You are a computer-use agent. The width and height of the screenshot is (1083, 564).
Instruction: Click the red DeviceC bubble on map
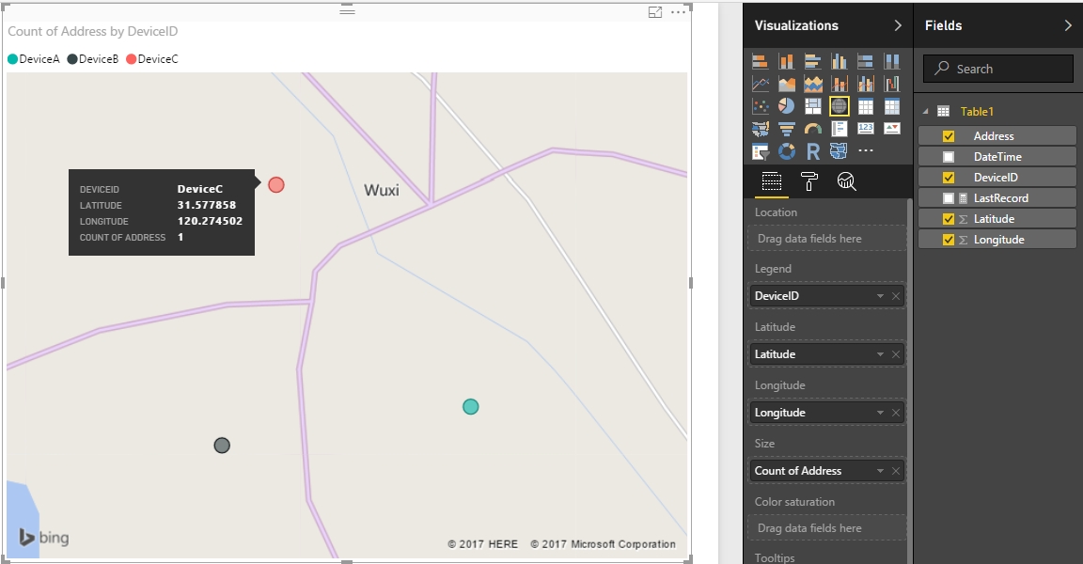[276, 185]
